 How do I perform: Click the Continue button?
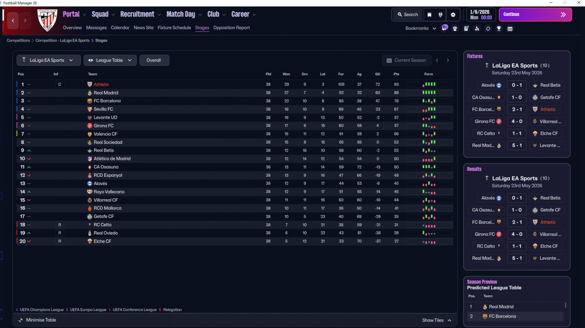[535, 15]
